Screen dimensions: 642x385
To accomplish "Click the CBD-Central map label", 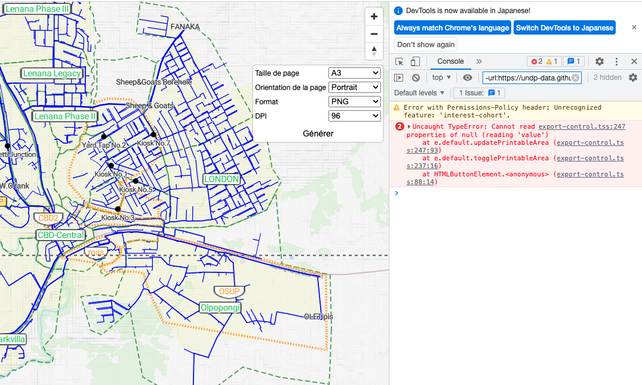I will point(60,235).
